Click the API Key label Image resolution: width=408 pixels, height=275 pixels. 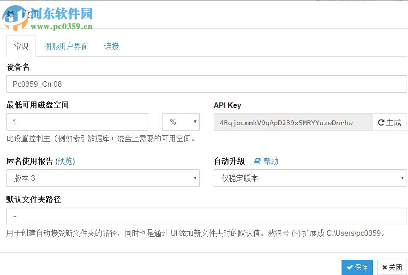pyautogui.click(x=228, y=105)
